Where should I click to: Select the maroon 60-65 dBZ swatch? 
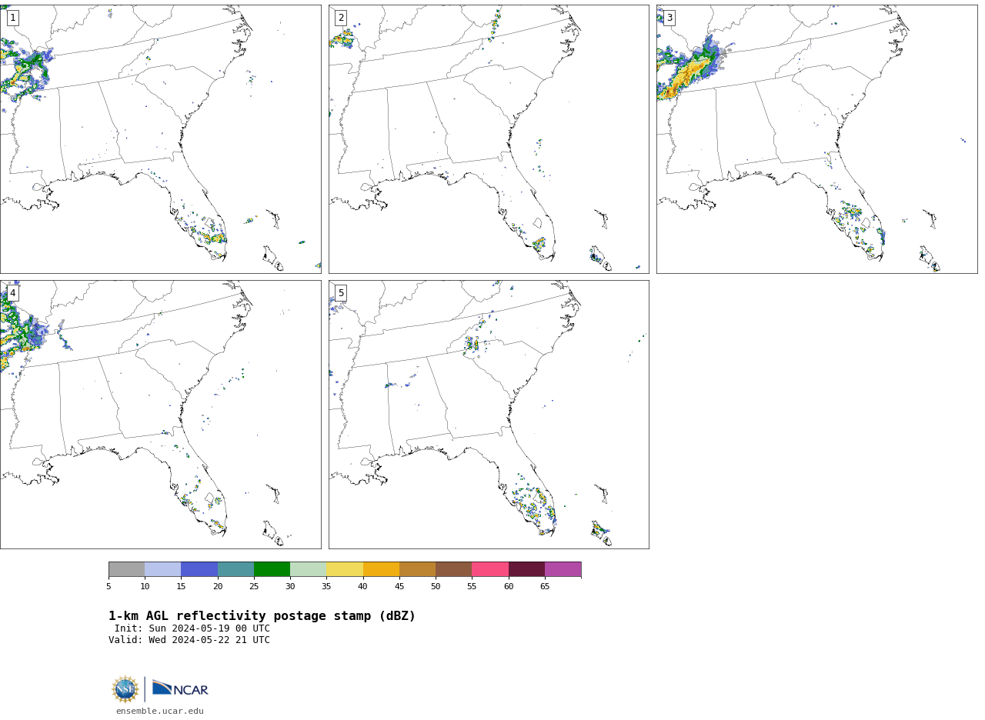(x=526, y=569)
